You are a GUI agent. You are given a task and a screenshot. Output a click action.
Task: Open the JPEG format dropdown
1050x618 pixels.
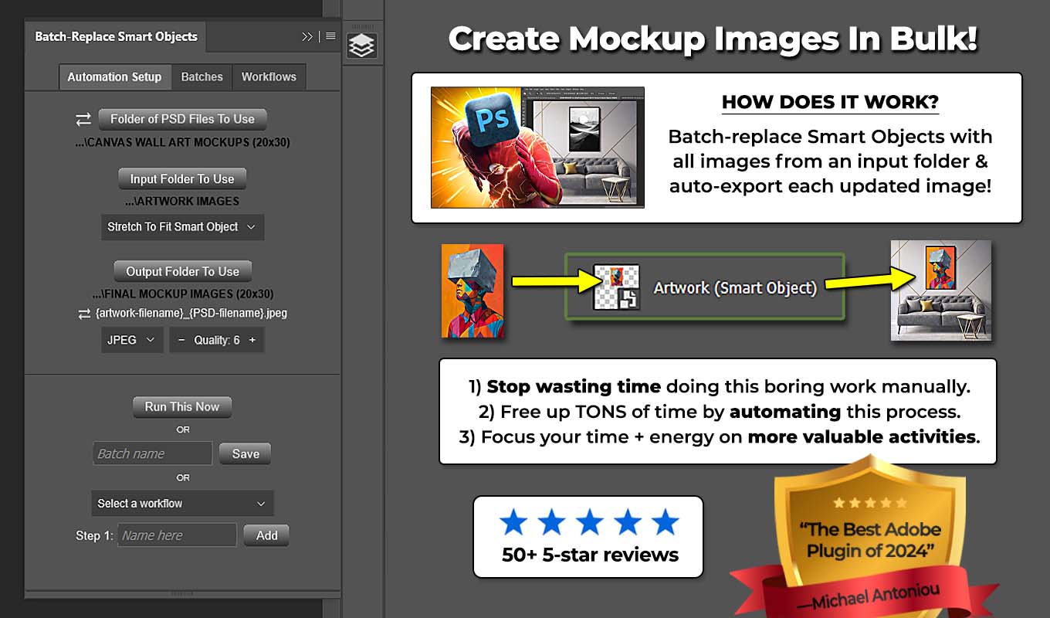click(131, 339)
